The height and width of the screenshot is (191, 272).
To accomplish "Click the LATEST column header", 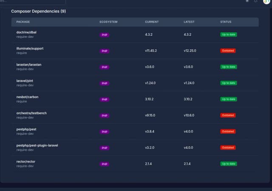I will 190,22.
